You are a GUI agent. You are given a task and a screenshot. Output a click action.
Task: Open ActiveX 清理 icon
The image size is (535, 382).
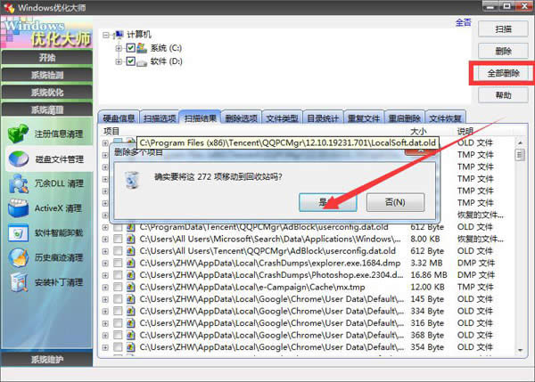pyautogui.click(x=18, y=207)
